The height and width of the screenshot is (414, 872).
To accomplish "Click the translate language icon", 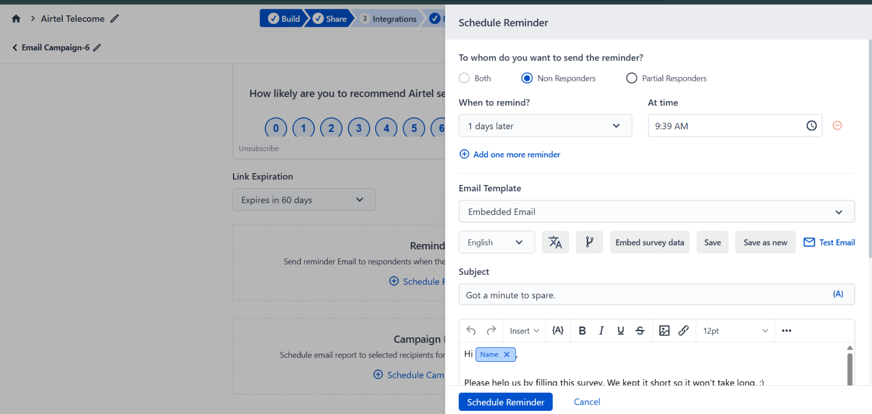I will 555,242.
